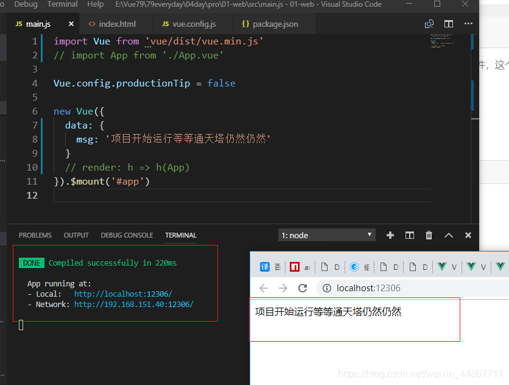Switch to the OUTPUT panel tab
The height and width of the screenshot is (385, 509).
tap(76, 235)
